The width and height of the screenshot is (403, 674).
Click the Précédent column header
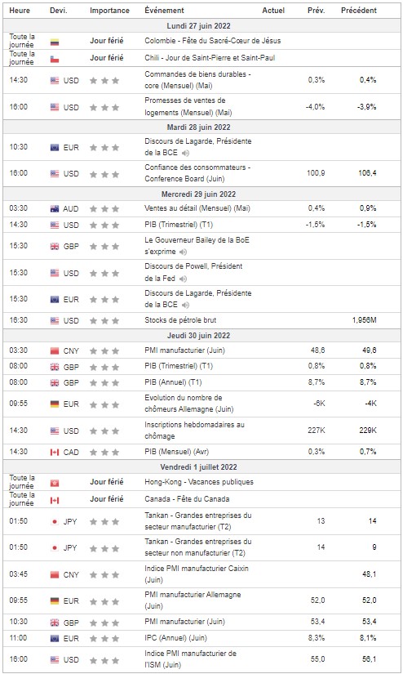pyautogui.click(x=359, y=11)
